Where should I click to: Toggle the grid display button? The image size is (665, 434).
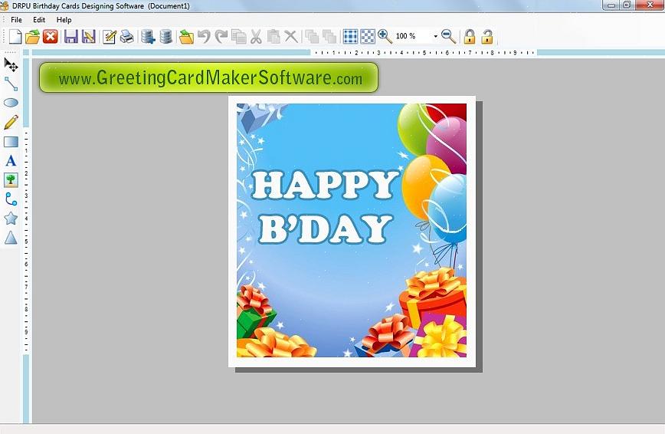coord(350,36)
